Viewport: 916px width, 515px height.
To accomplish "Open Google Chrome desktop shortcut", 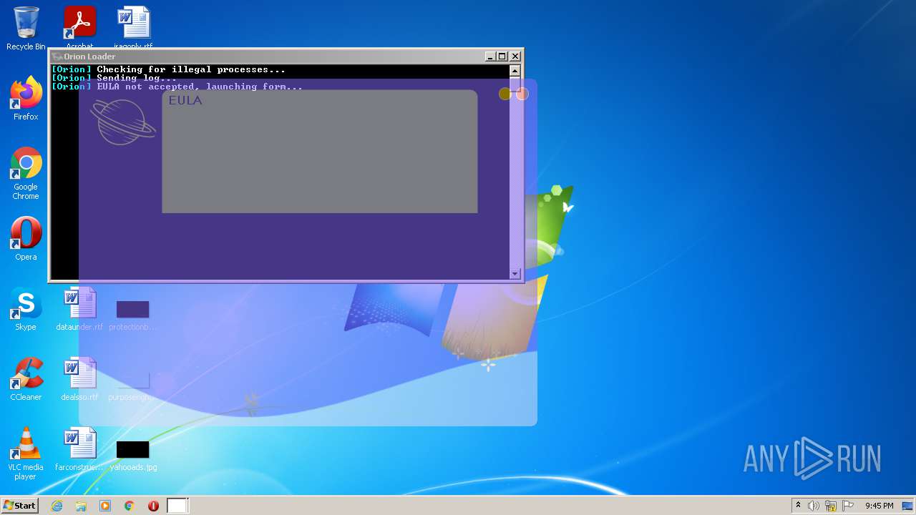I will (x=26, y=174).
